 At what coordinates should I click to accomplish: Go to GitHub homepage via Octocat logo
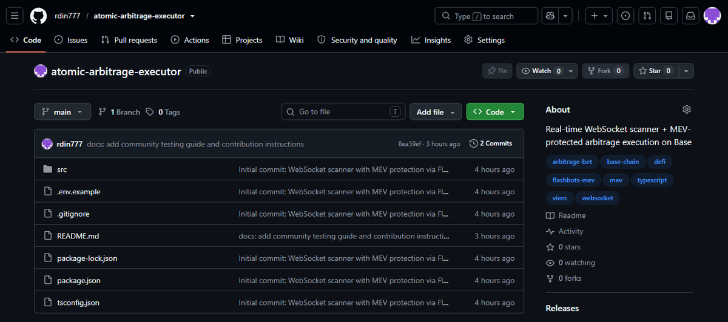pos(38,16)
